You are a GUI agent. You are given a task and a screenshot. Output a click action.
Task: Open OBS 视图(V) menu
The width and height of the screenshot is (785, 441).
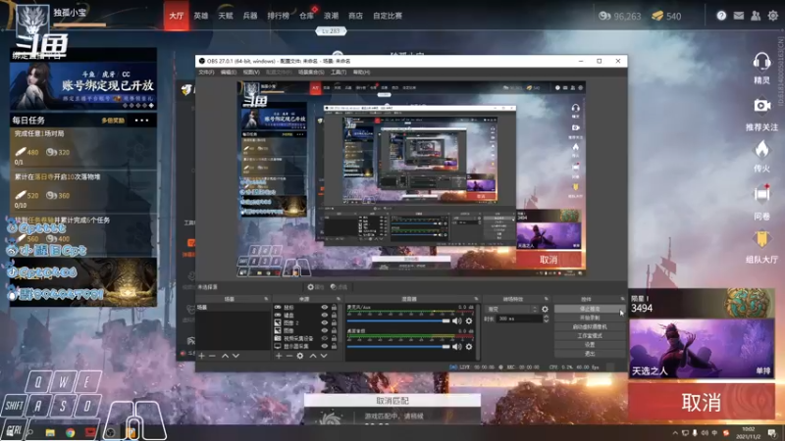click(x=251, y=73)
